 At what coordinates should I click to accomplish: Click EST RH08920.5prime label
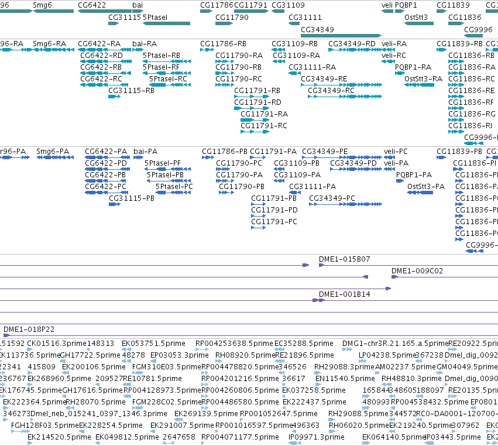[x=245, y=355]
